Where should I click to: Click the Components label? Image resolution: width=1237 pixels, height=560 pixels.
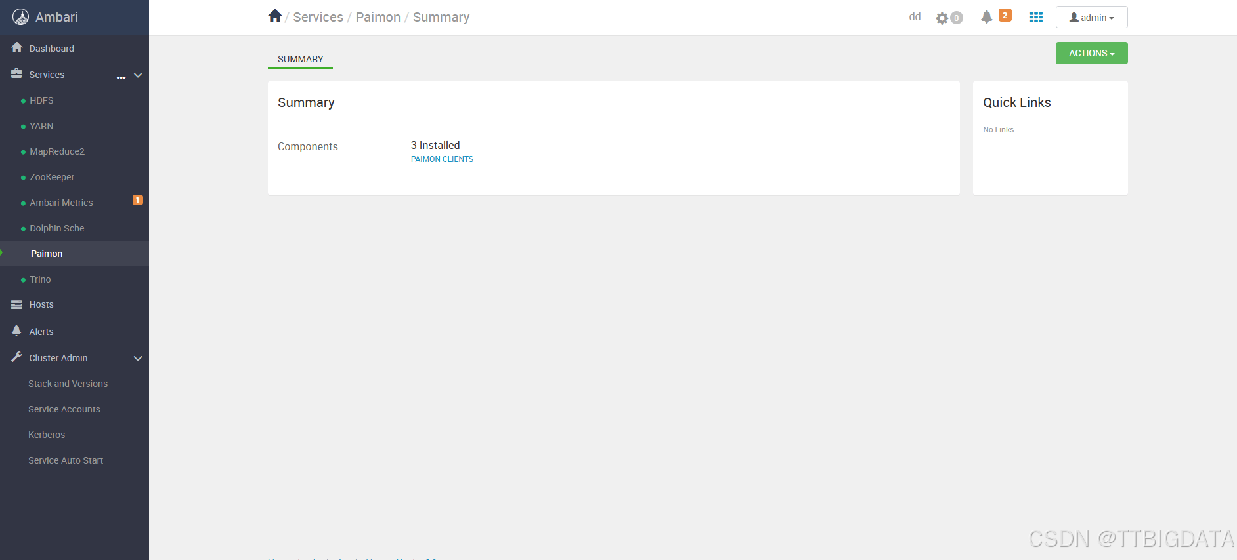click(x=307, y=147)
